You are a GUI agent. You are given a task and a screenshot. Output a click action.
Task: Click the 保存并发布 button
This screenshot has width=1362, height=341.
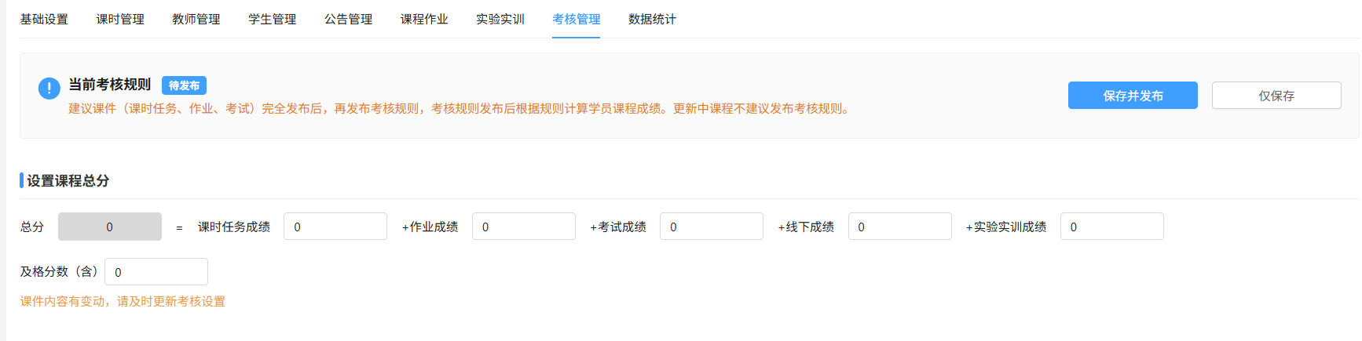pos(1133,96)
